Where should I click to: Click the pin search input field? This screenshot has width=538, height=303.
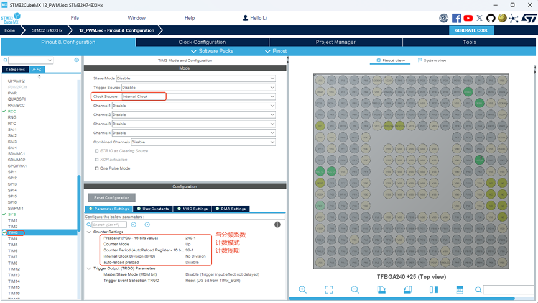pos(509,290)
